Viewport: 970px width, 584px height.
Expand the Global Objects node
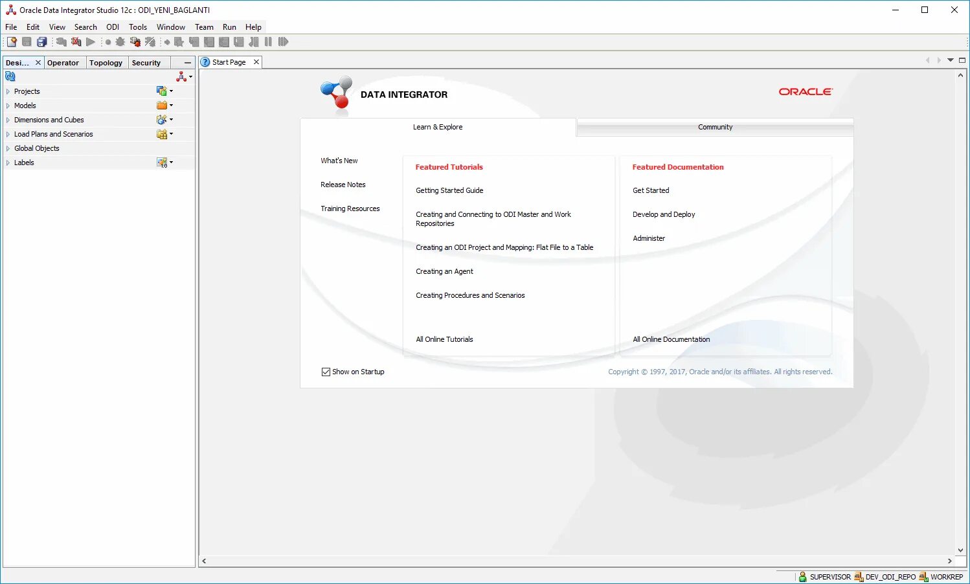(x=8, y=148)
